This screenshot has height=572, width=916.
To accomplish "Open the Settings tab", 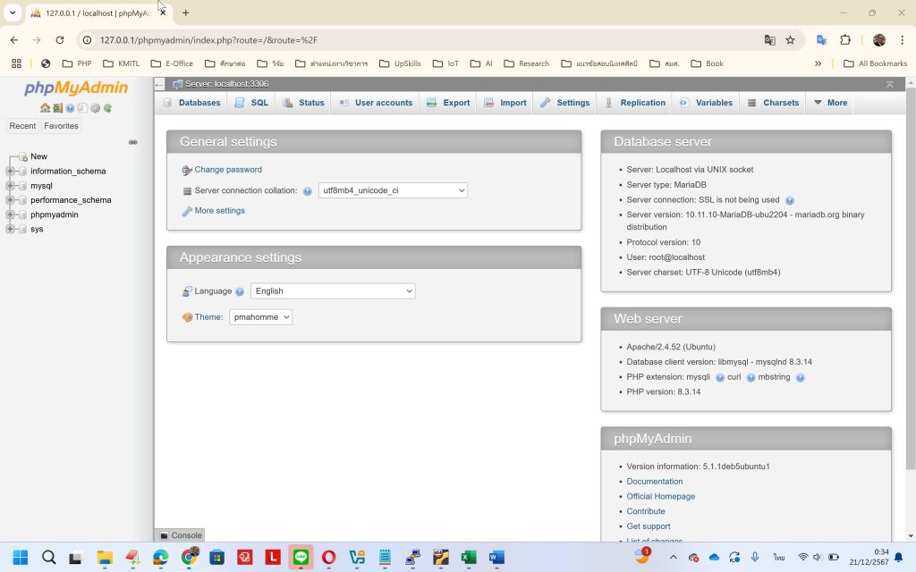I will pos(565,103).
